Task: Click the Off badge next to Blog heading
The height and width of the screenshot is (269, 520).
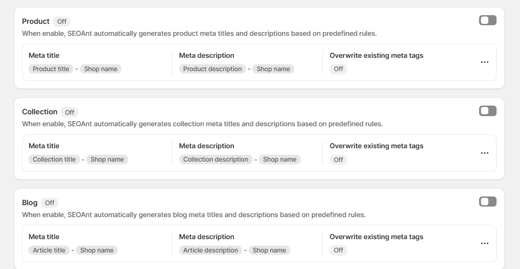Action: [x=50, y=203]
